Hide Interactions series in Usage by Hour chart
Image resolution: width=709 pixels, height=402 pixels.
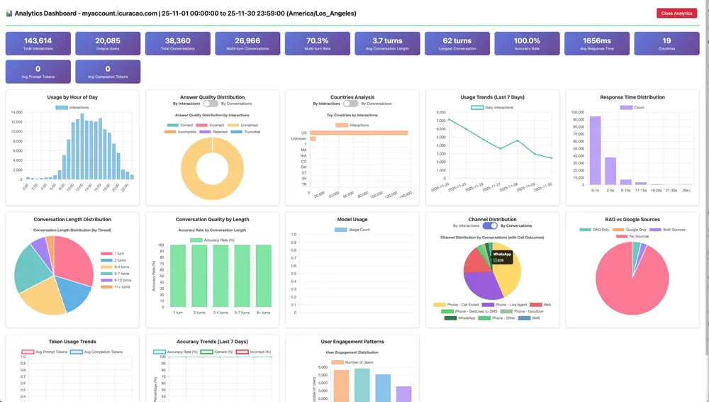tap(72, 108)
